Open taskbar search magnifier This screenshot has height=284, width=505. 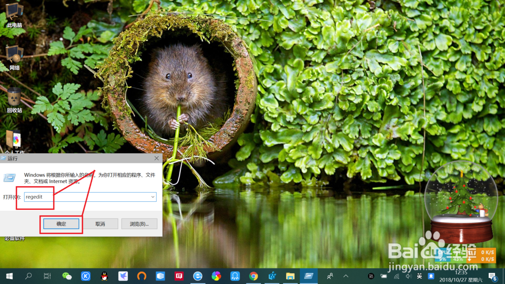tap(28, 276)
